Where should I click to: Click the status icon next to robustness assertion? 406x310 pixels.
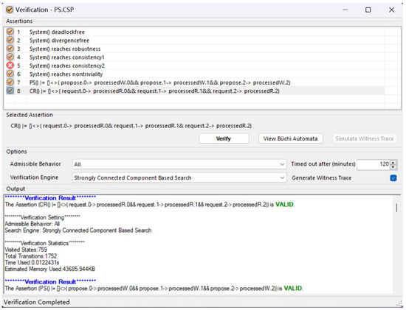point(10,49)
